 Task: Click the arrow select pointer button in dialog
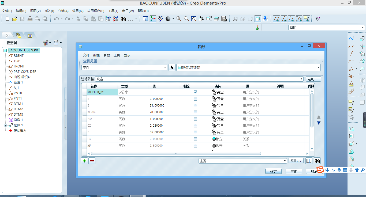[x=172, y=67]
